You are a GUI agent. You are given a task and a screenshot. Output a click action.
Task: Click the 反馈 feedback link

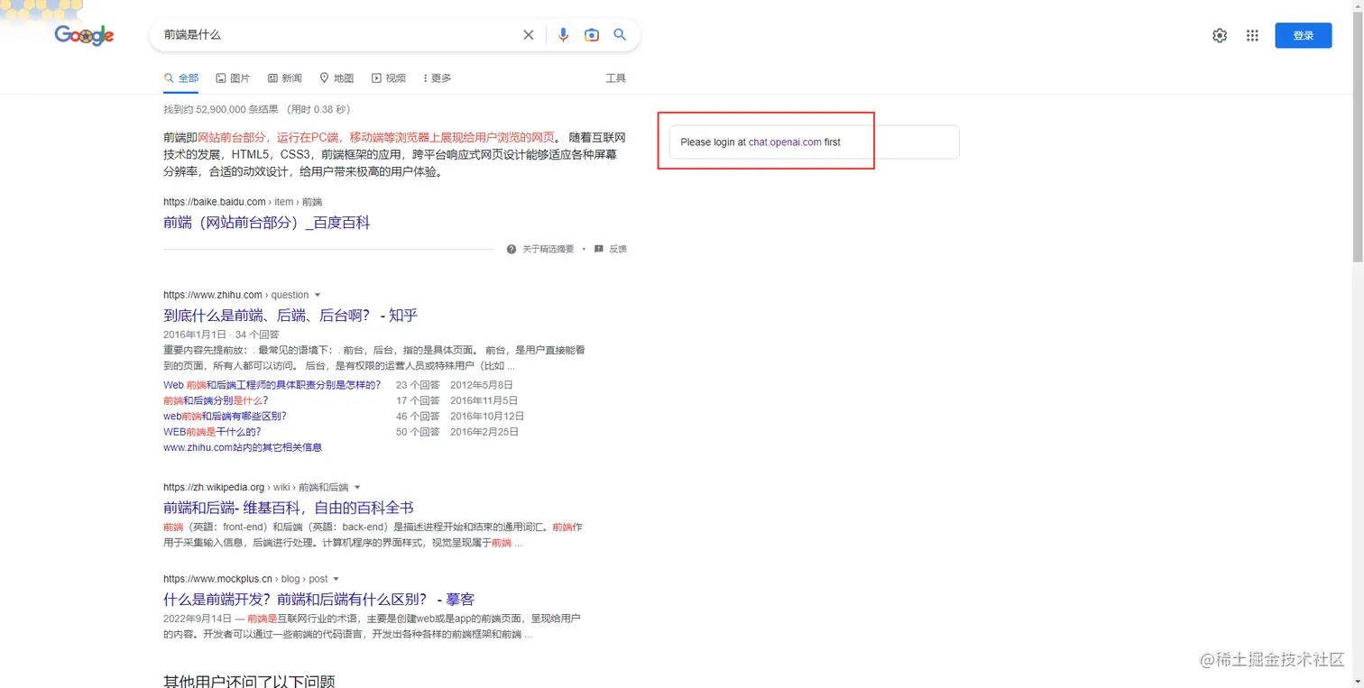611,249
